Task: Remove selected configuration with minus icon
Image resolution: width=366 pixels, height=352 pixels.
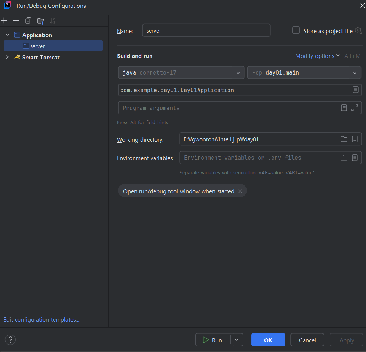Action: 16,21
